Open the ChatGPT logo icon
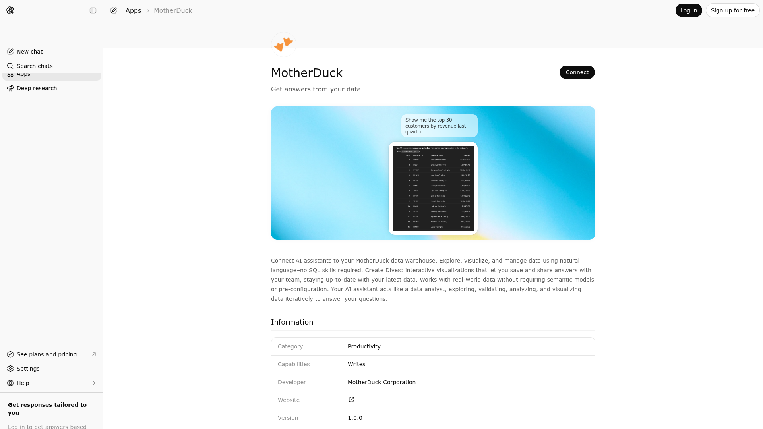Image resolution: width=763 pixels, height=429 pixels. click(x=11, y=10)
